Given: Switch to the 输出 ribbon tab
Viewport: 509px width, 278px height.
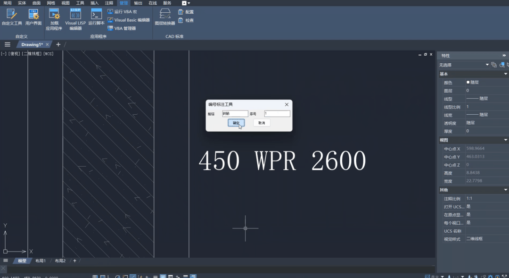Looking at the screenshot, I should point(138,3).
